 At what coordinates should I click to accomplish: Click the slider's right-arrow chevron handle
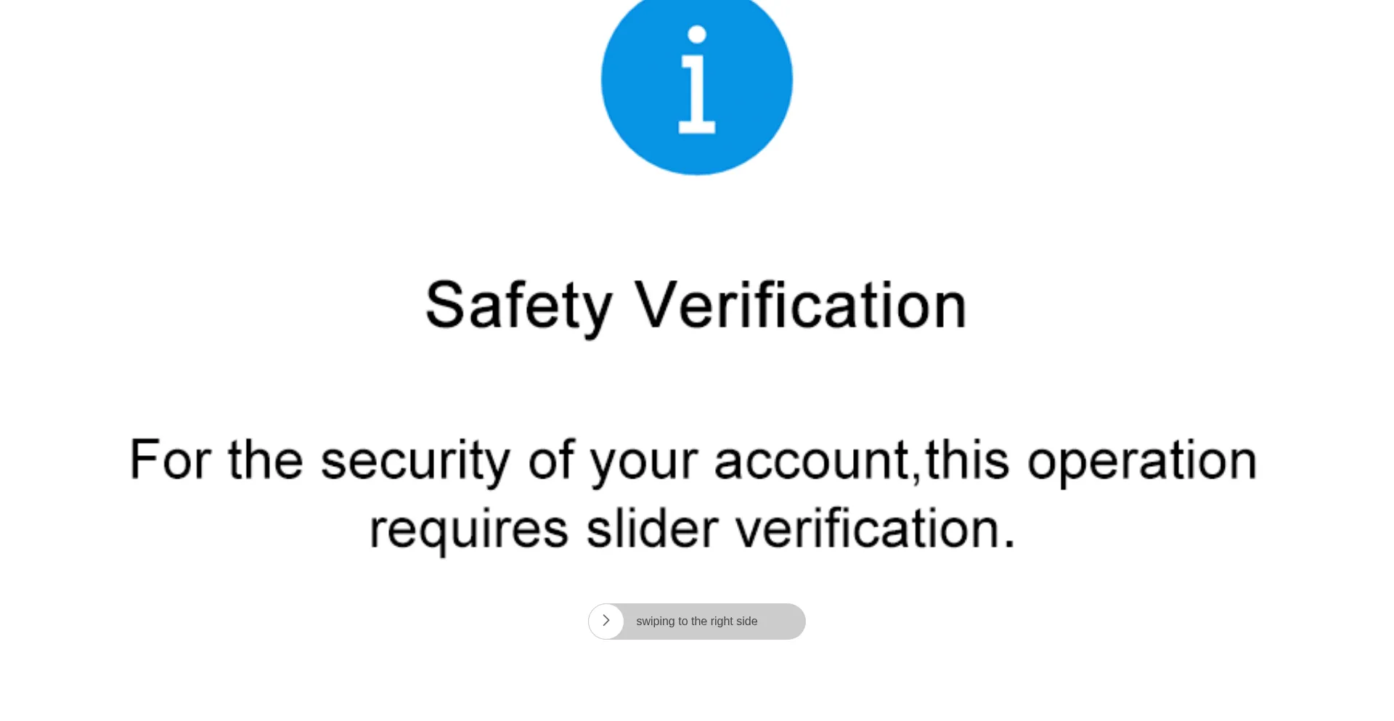(x=606, y=621)
